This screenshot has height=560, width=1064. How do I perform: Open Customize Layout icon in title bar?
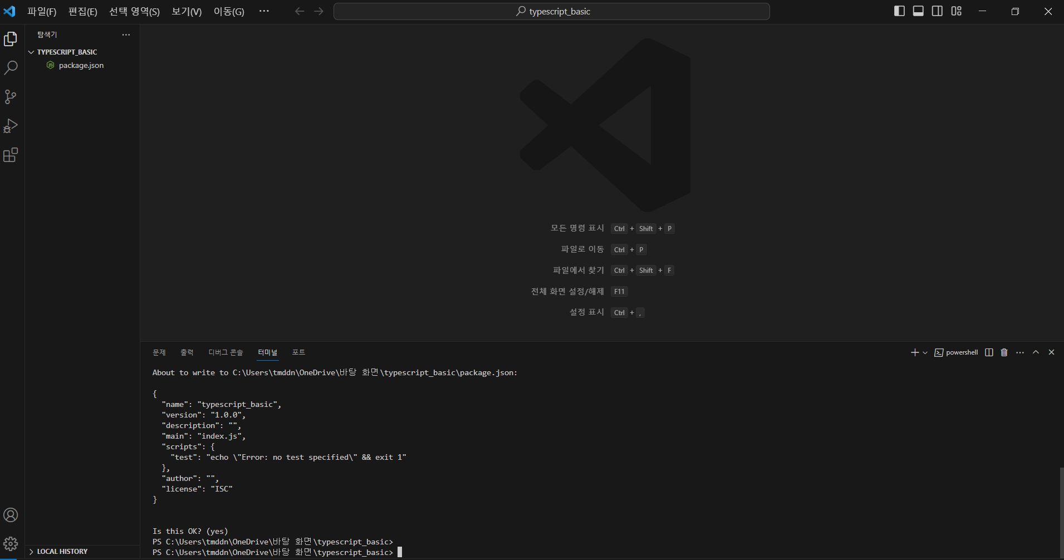tap(957, 11)
